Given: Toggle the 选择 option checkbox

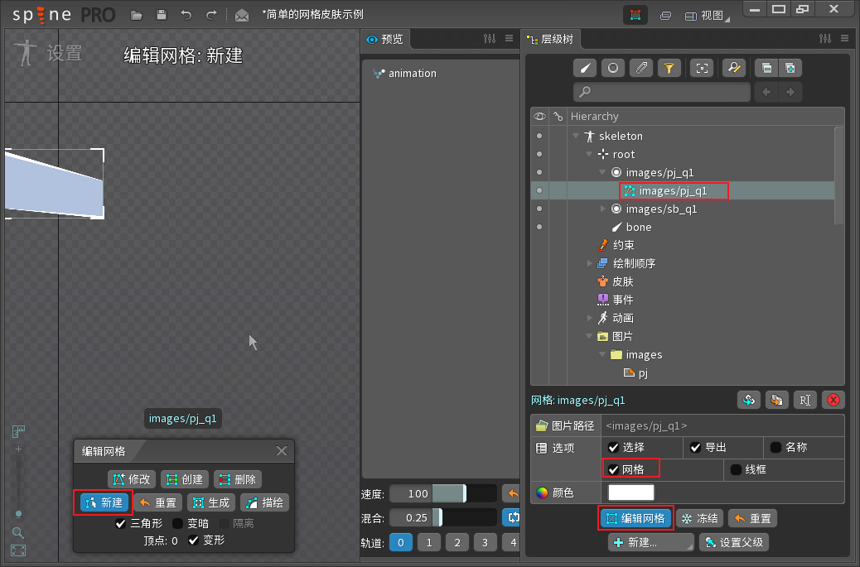Looking at the screenshot, I should (613, 448).
